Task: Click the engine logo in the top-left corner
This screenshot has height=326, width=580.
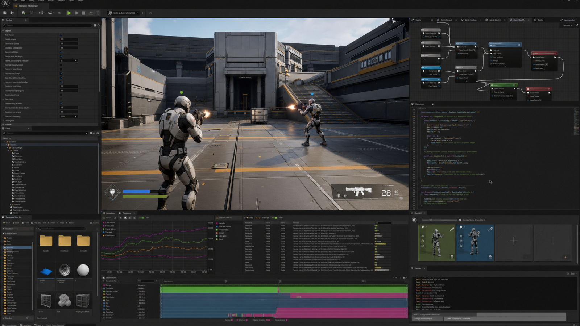Action: [6, 3]
